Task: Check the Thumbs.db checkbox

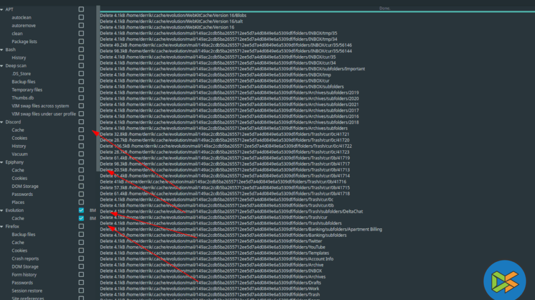Action: point(81,98)
